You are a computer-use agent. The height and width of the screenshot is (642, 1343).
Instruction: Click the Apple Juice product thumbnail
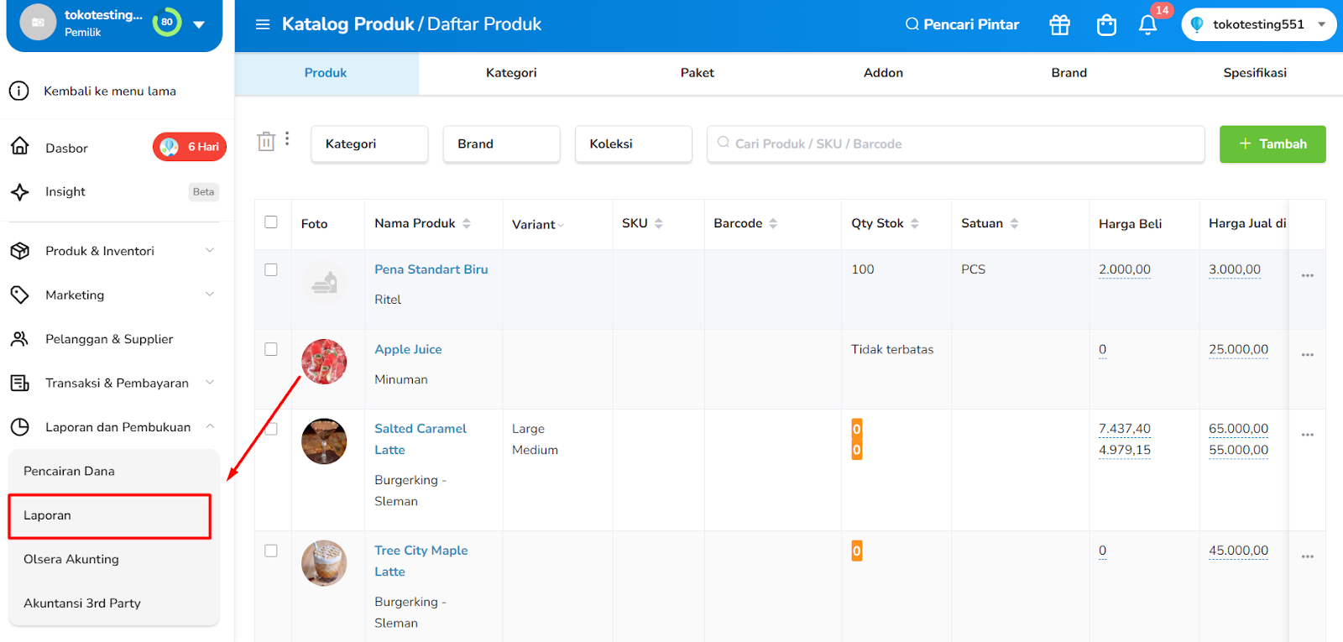click(x=324, y=362)
